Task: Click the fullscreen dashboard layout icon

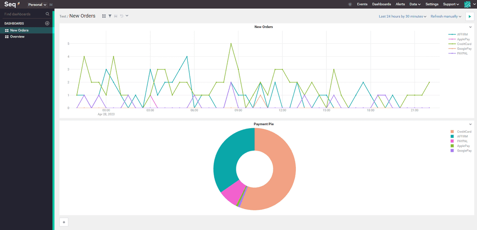Action: (x=104, y=16)
